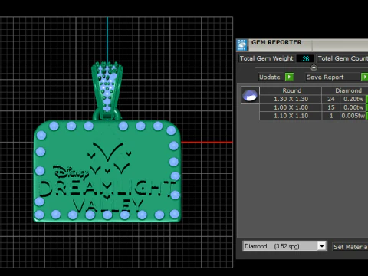Select the 1.00 X 1.00 size cell

coord(291,107)
